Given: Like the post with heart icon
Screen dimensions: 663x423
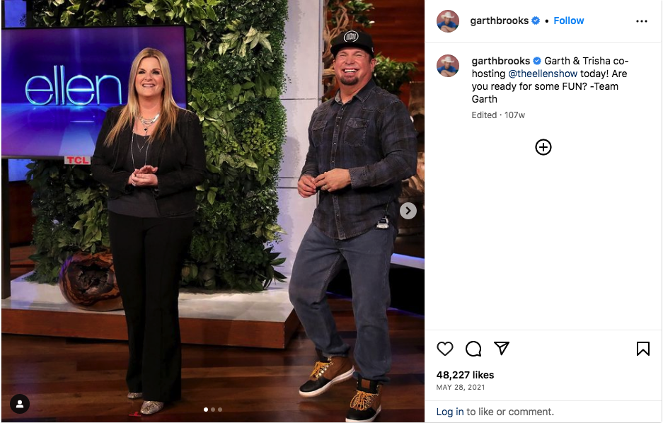Looking at the screenshot, I should (445, 349).
